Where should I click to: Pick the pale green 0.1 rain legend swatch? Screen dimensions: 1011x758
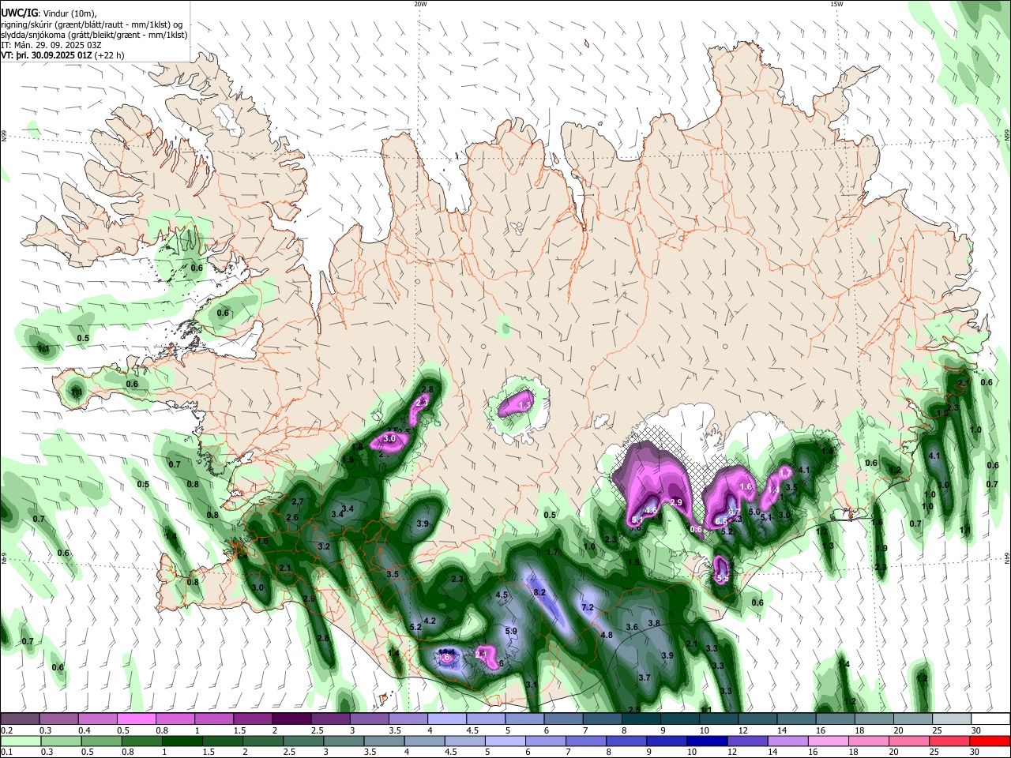tap(20, 741)
